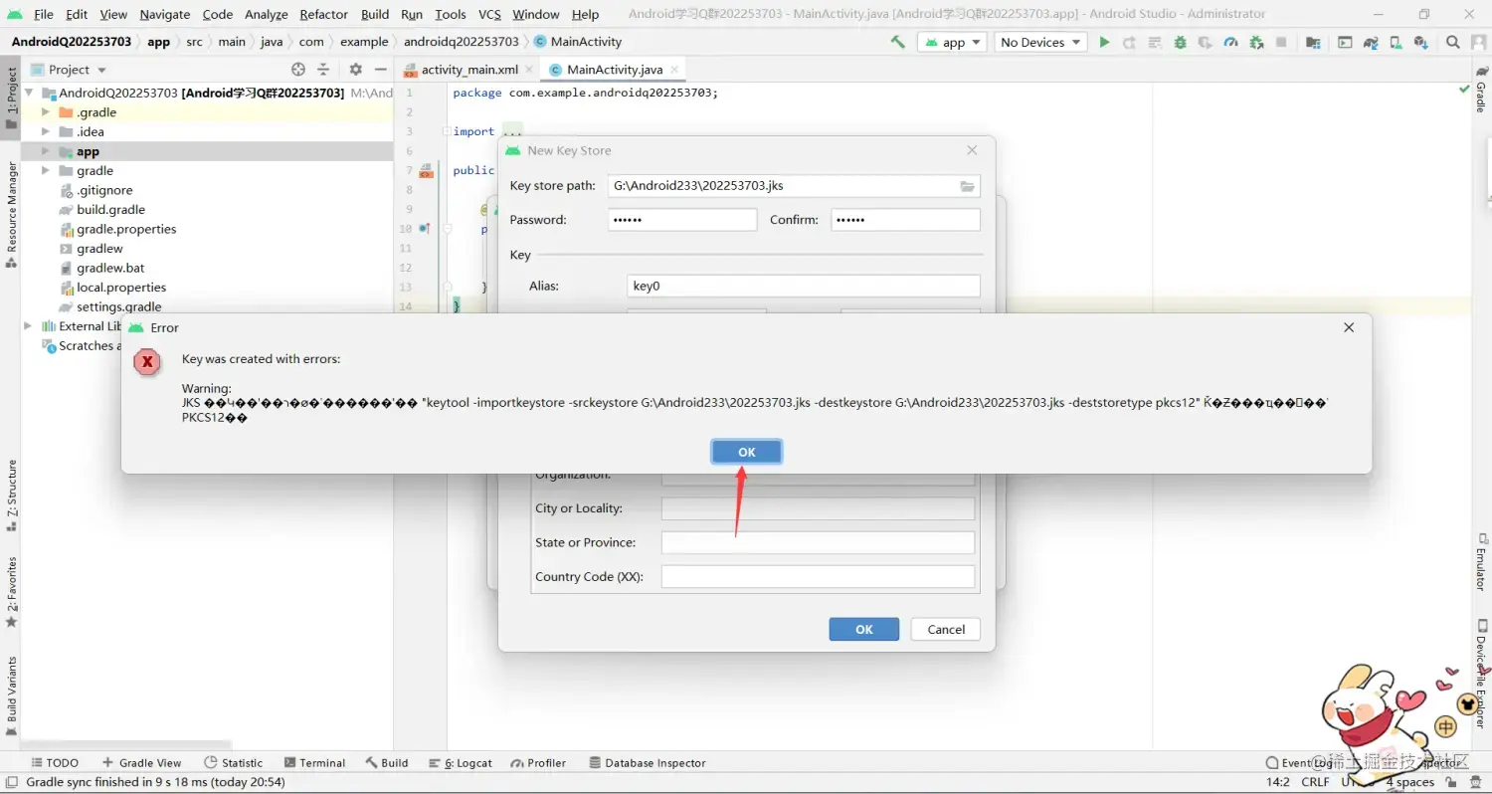
Task: Open Database Inspector tool window
Action: (648, 763)
